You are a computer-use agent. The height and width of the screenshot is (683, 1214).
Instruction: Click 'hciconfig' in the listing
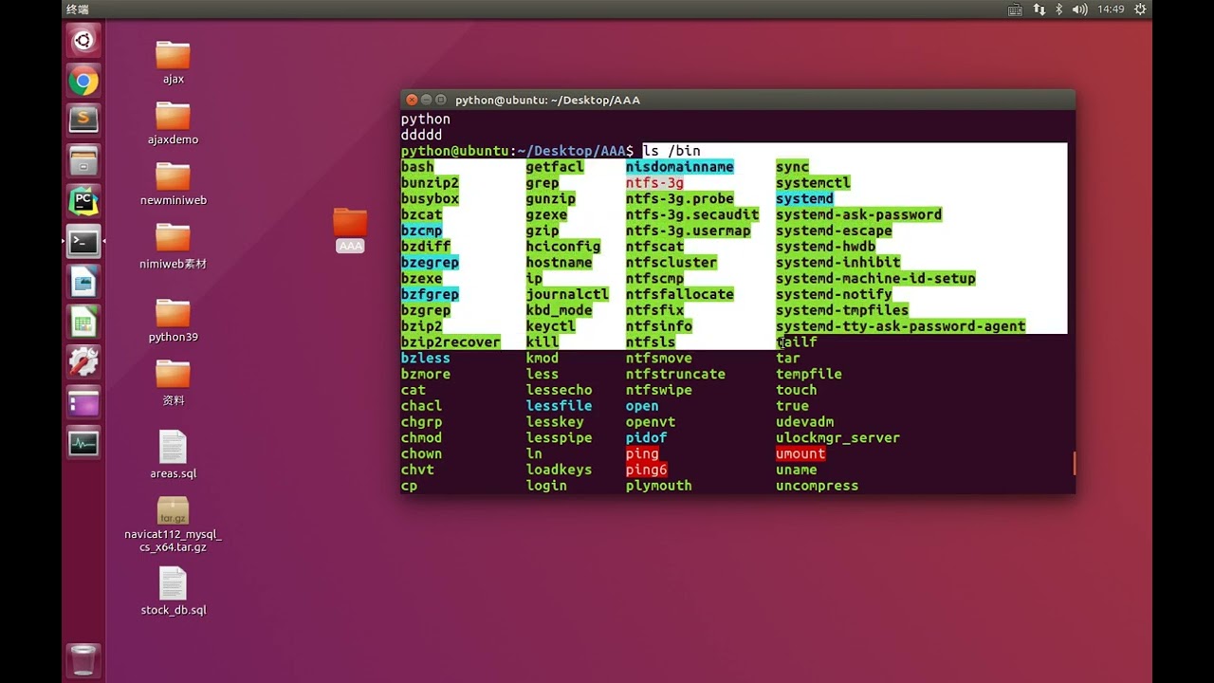[x=563, y=247]
